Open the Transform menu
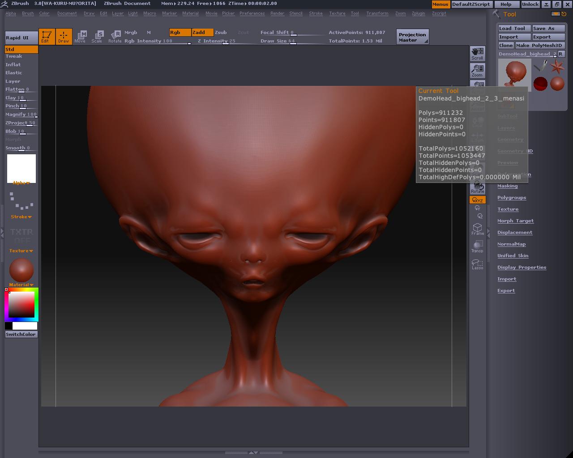This screenshot has width=573, height=458. point(377,13)
